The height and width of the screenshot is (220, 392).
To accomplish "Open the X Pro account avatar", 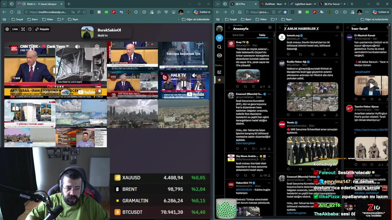I will pyautogui.click(x=219, y=29).
